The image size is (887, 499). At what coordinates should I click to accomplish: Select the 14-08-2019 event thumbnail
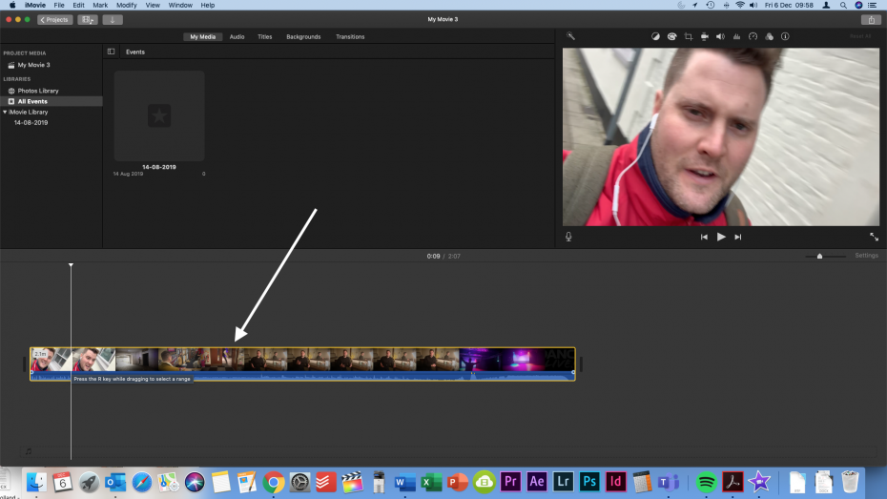coord(159,115)
